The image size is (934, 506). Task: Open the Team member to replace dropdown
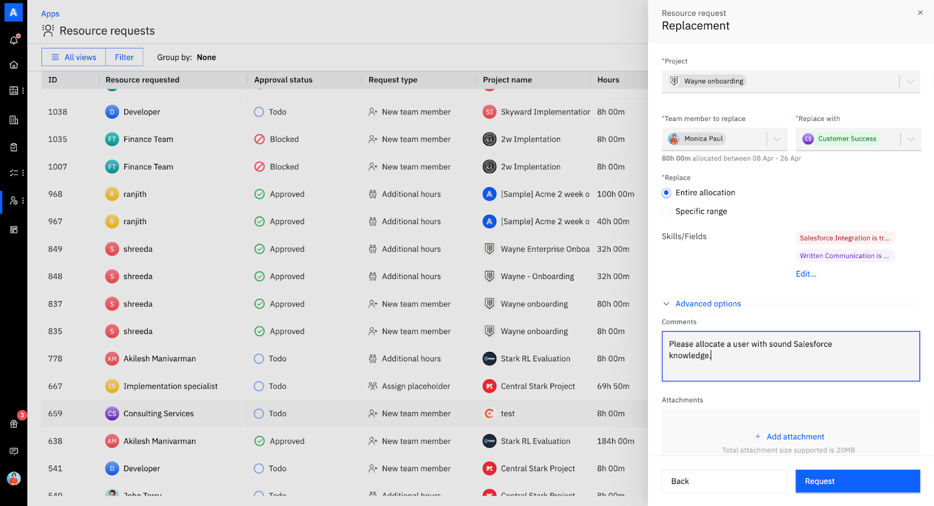pyautogui.click(x=777, y=139)
